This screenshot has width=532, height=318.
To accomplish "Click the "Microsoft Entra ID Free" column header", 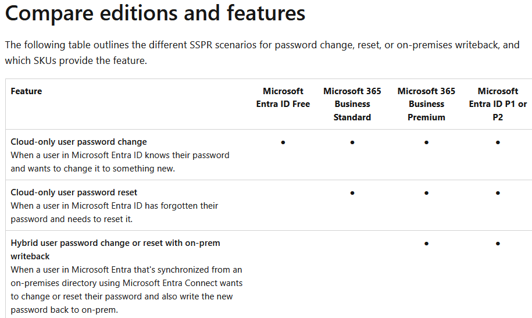I will (x=283, y=98).
